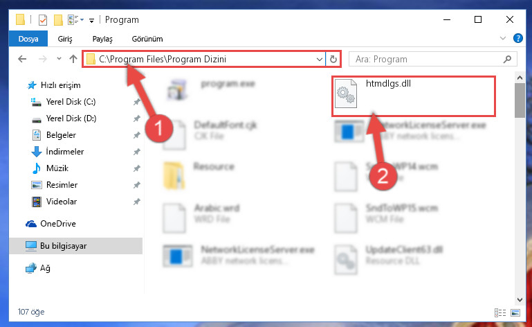Viewport: 532px width, 327px height.
Task: Click the Properties checkmark icon in title bar
Action: pyautogui.click(x=43, y=20)
